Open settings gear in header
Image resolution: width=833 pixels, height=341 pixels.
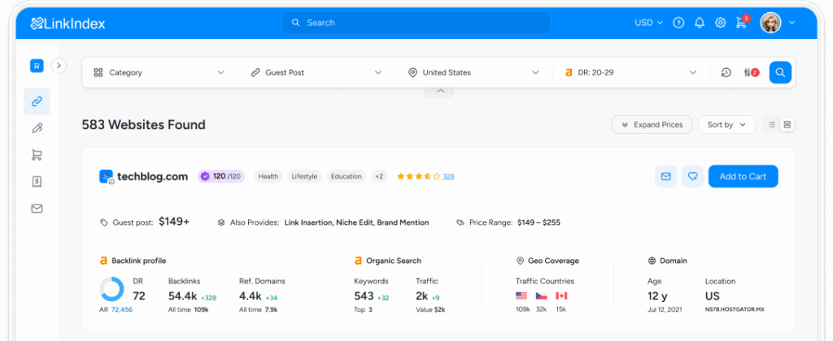720,23
